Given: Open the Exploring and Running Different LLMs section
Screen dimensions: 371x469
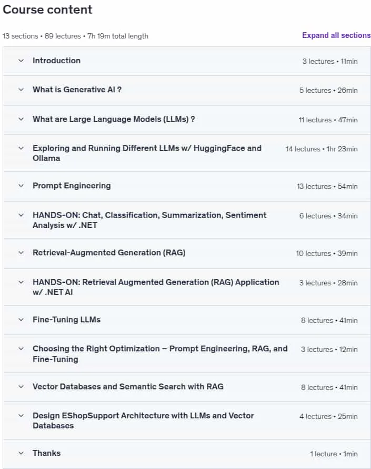Looking at the screenshot, I should [187, 153].
